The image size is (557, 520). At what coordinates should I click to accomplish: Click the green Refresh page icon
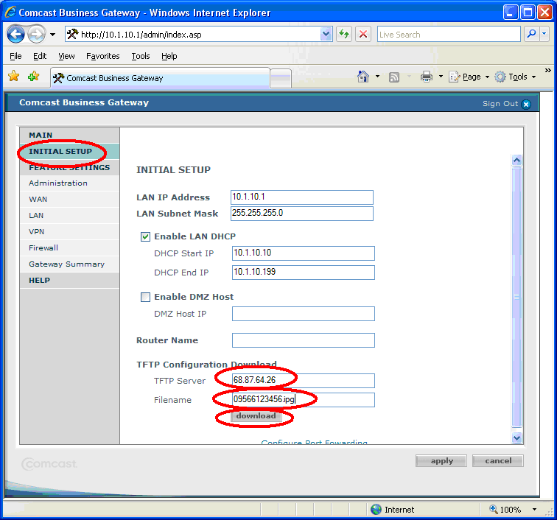(344, 35)
